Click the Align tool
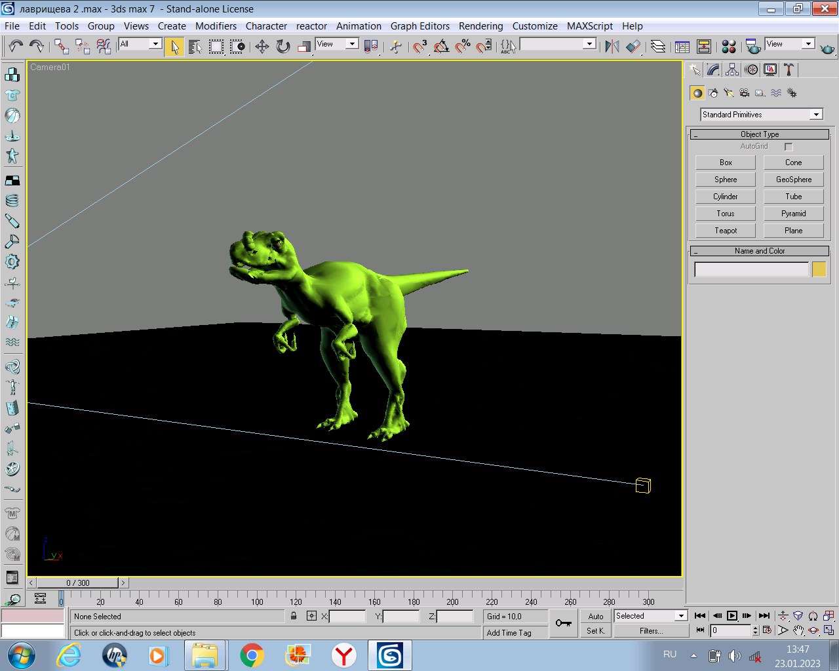839x671 pixels. [633, 46]
